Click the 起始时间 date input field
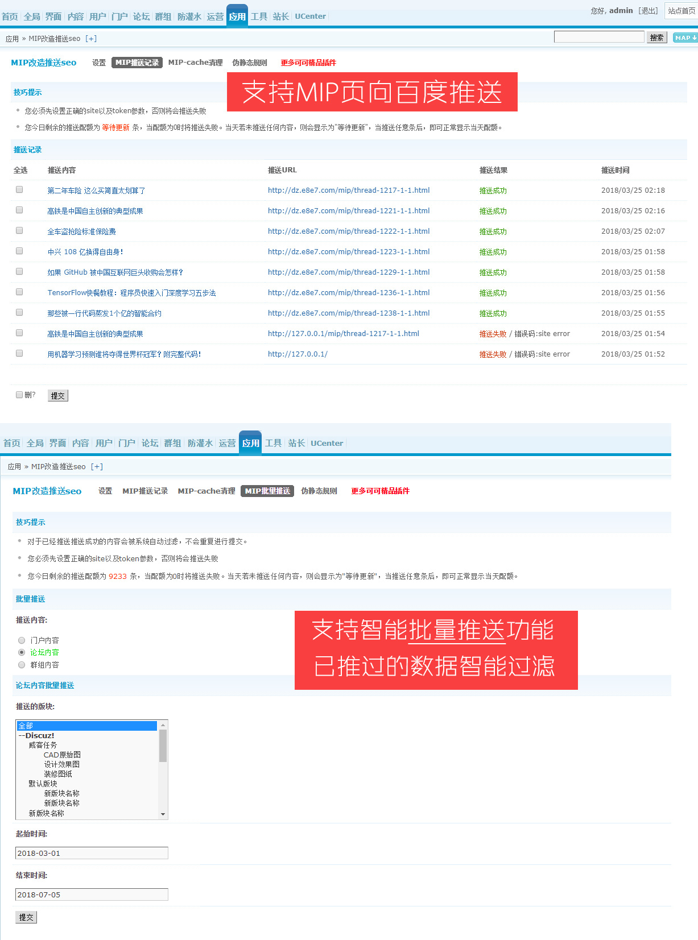This screenshot has height=940, width=698. 92,853
